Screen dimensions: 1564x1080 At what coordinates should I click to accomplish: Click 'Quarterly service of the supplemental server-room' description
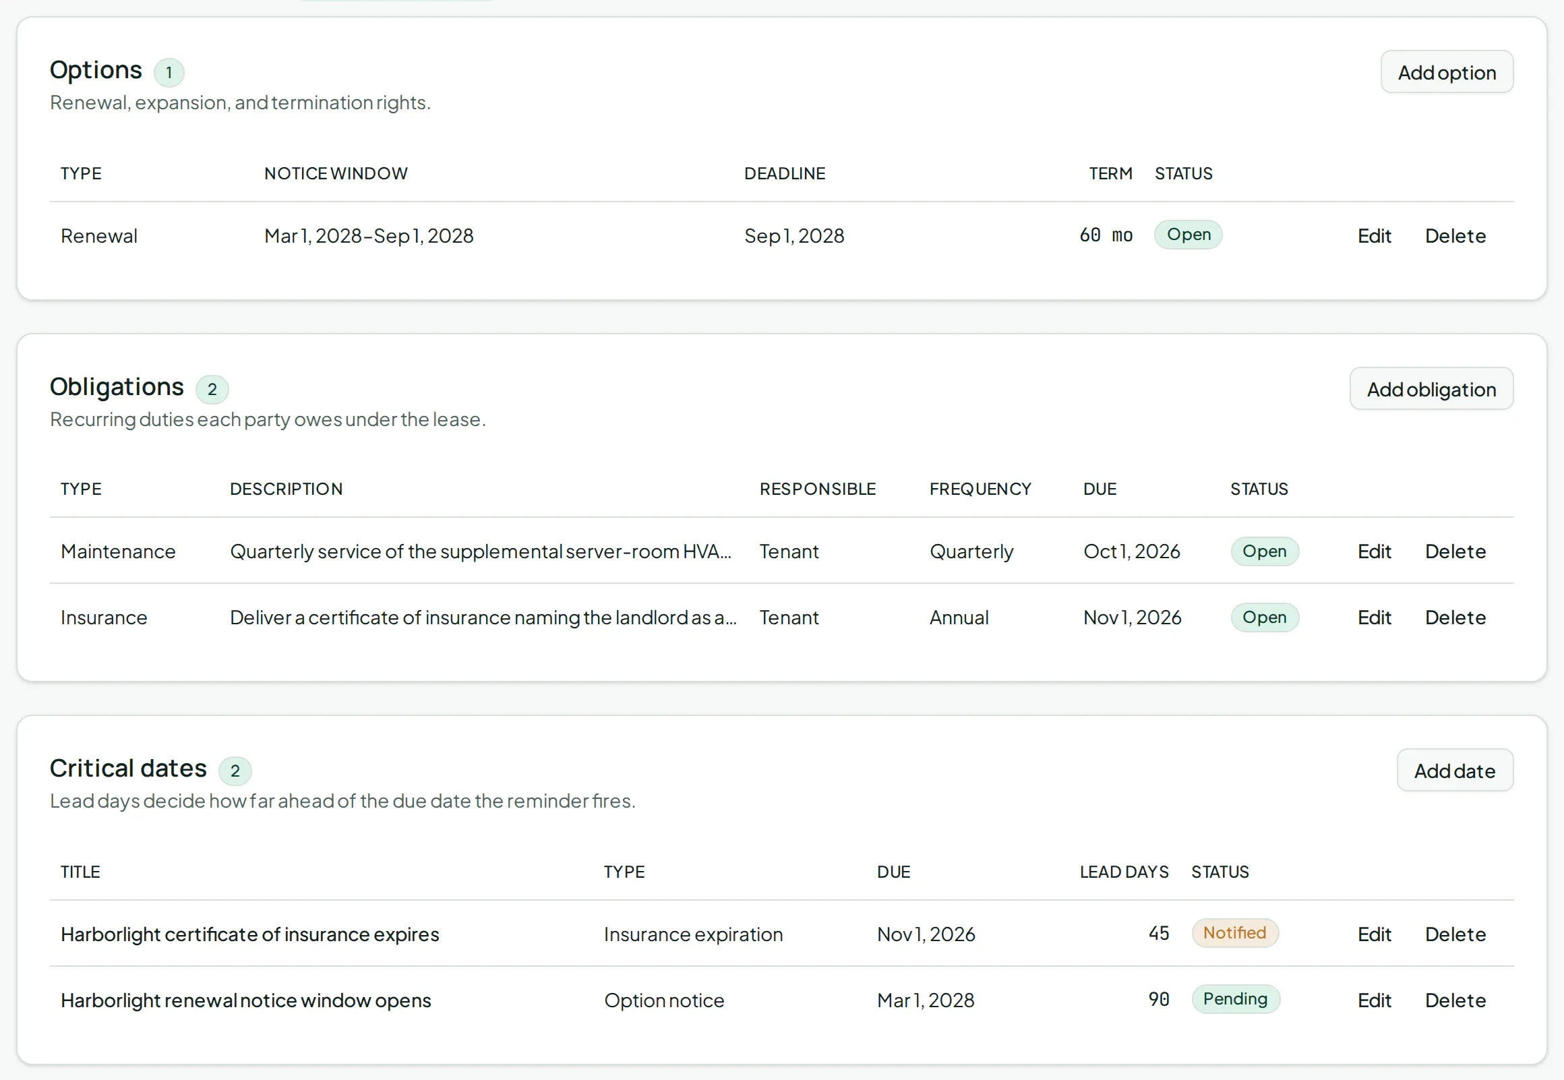click(480, 551)
